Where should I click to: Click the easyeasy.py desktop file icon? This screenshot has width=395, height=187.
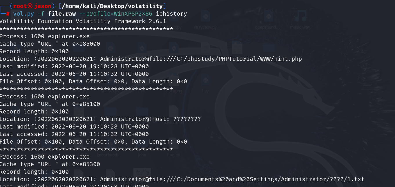click(205, 18)
